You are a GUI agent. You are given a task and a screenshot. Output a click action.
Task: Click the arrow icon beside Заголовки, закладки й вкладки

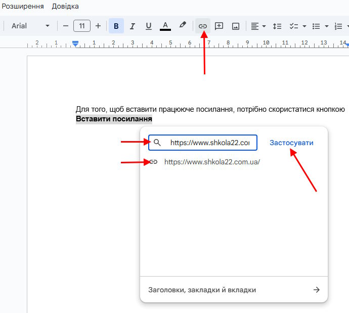pos(317,290)
